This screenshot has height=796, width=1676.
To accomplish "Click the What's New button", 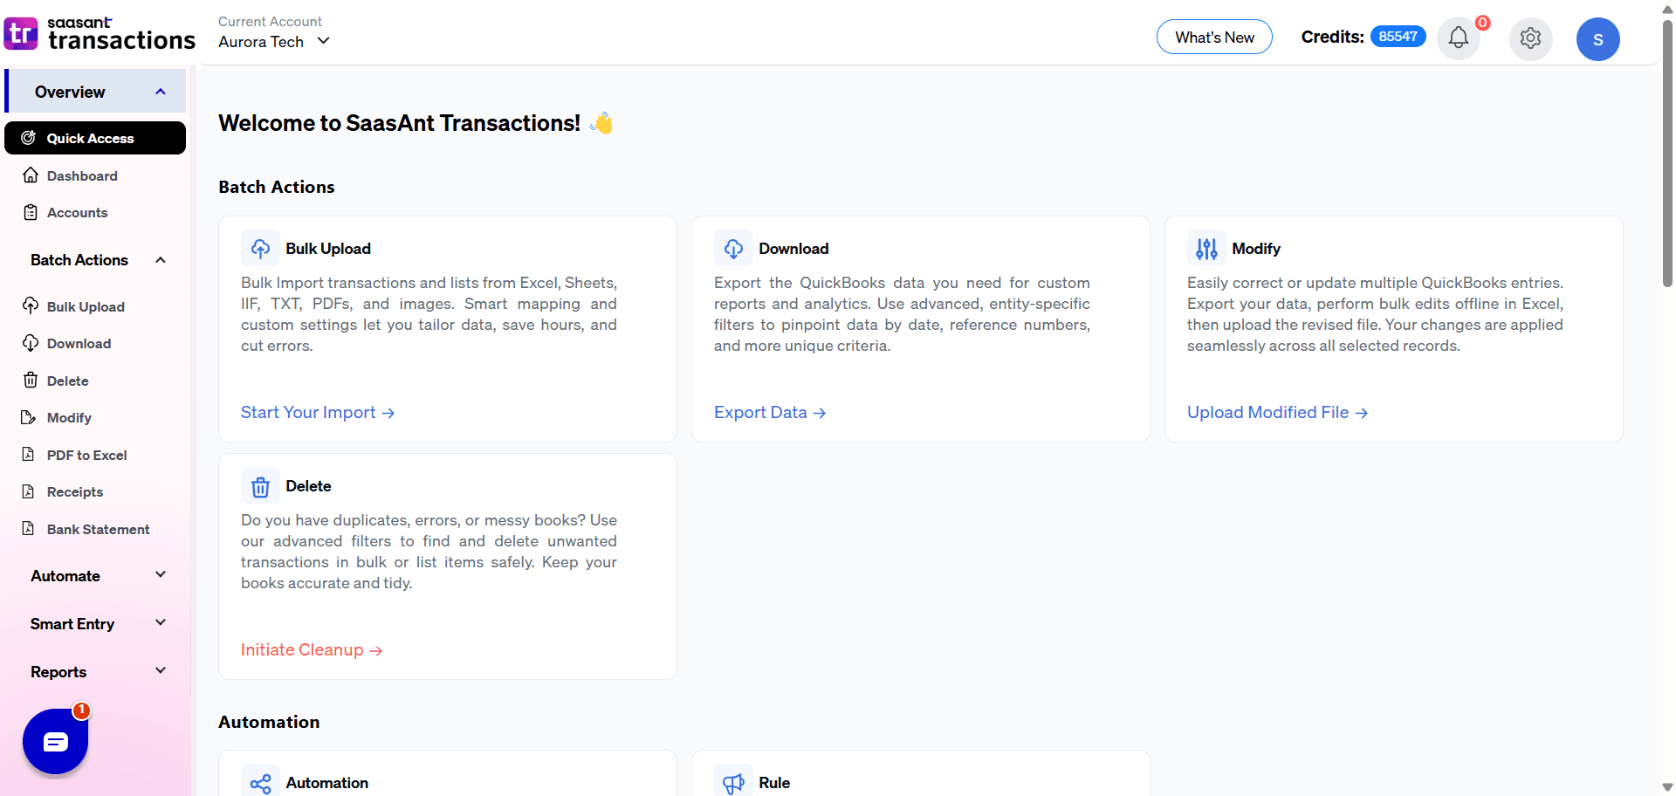I will [1214, 37].
